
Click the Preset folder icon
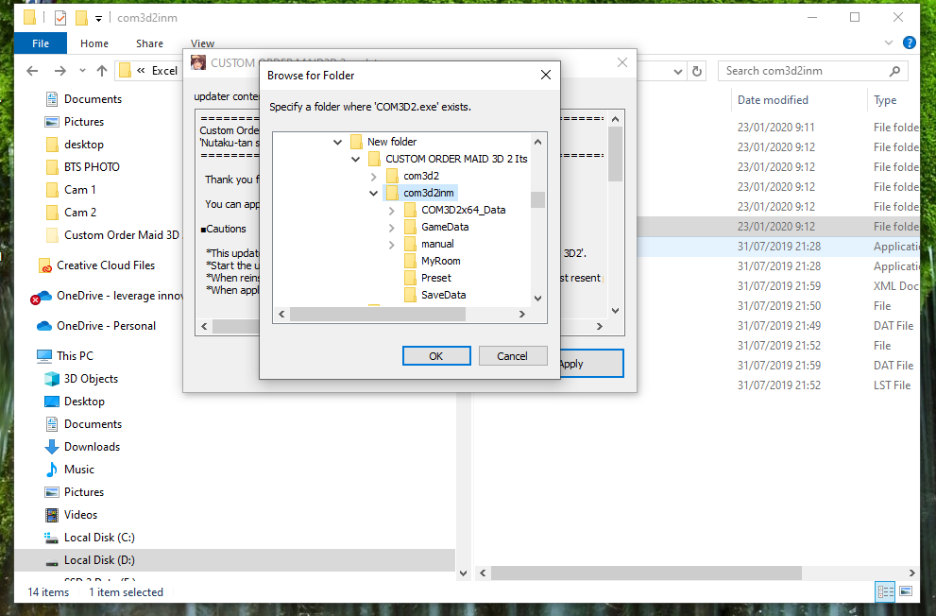pyautogui.click(x=410, y=278)
